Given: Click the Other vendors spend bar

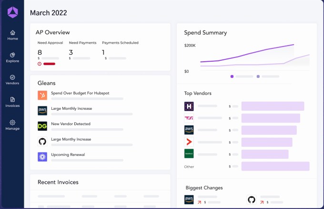Looking at the screenshot, I should [275, 166].
